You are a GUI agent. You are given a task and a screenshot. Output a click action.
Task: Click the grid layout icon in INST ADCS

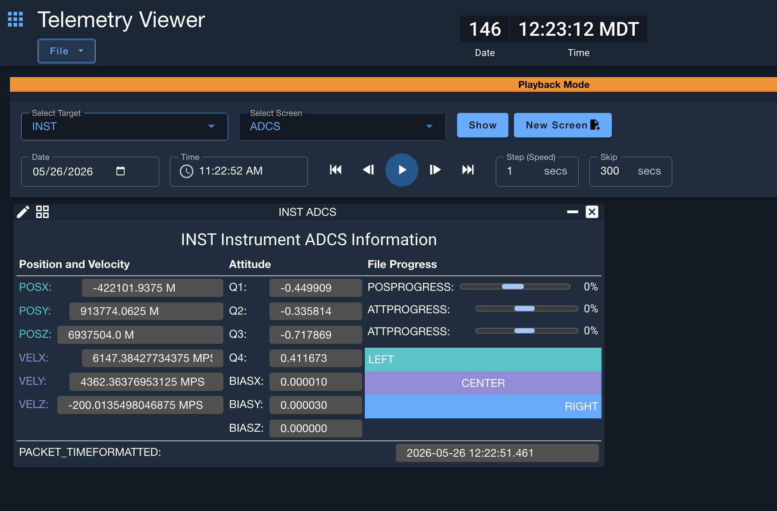coord(42,212)
